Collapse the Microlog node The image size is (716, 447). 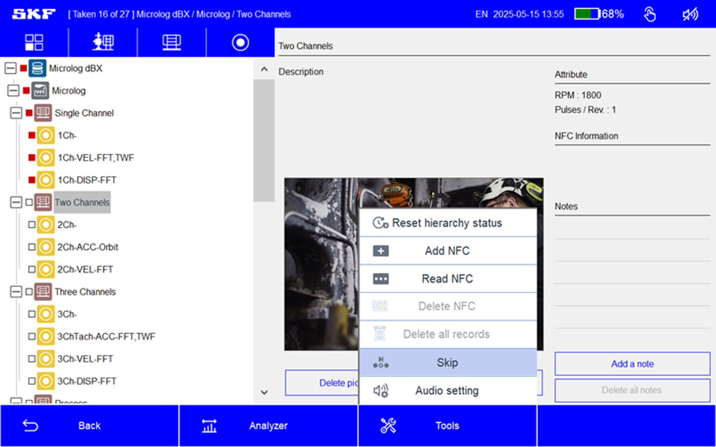[x=13, y=91]
